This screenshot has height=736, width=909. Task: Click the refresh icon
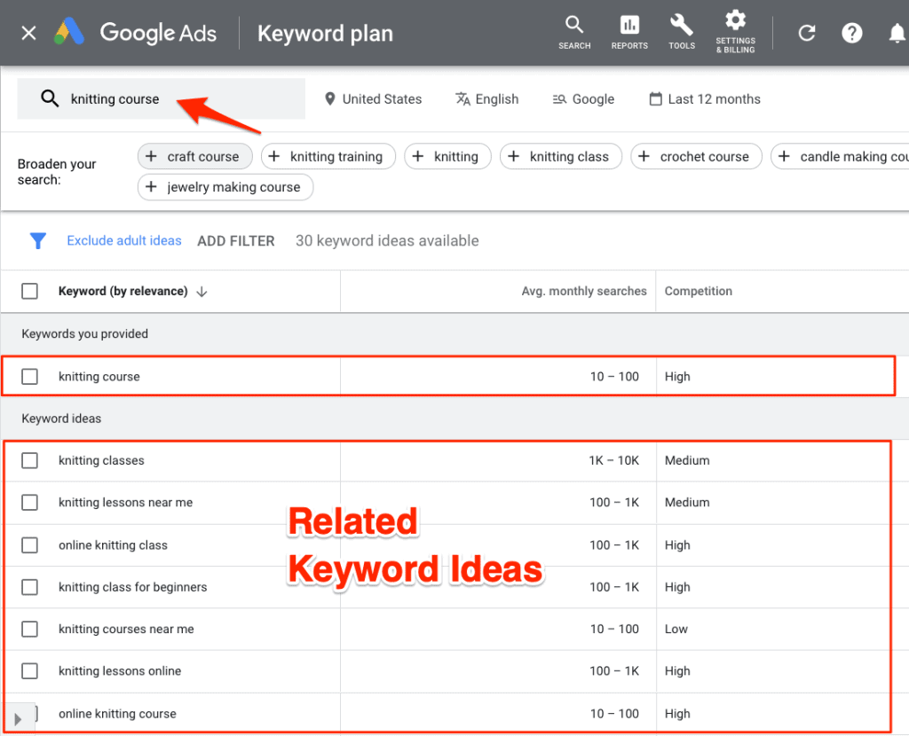807,33
